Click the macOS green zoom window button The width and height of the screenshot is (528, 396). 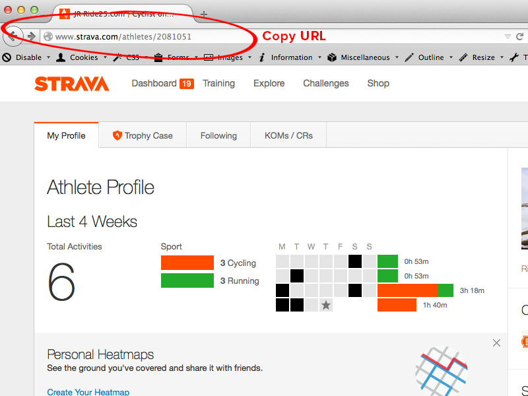tap(34, 10)
